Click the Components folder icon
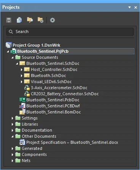 [18, 154]
